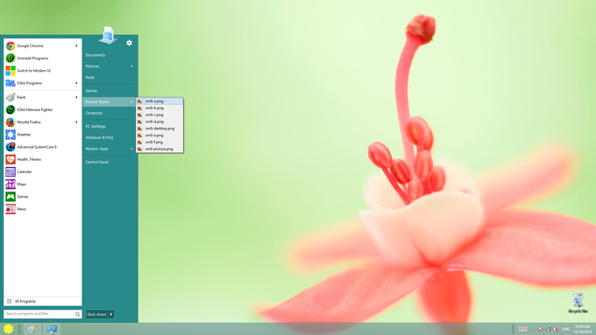Image resolution: width=596 pixels, height=335 pixels.
Task: Click the ENG language indicator
Action: [x=566, y=329]
